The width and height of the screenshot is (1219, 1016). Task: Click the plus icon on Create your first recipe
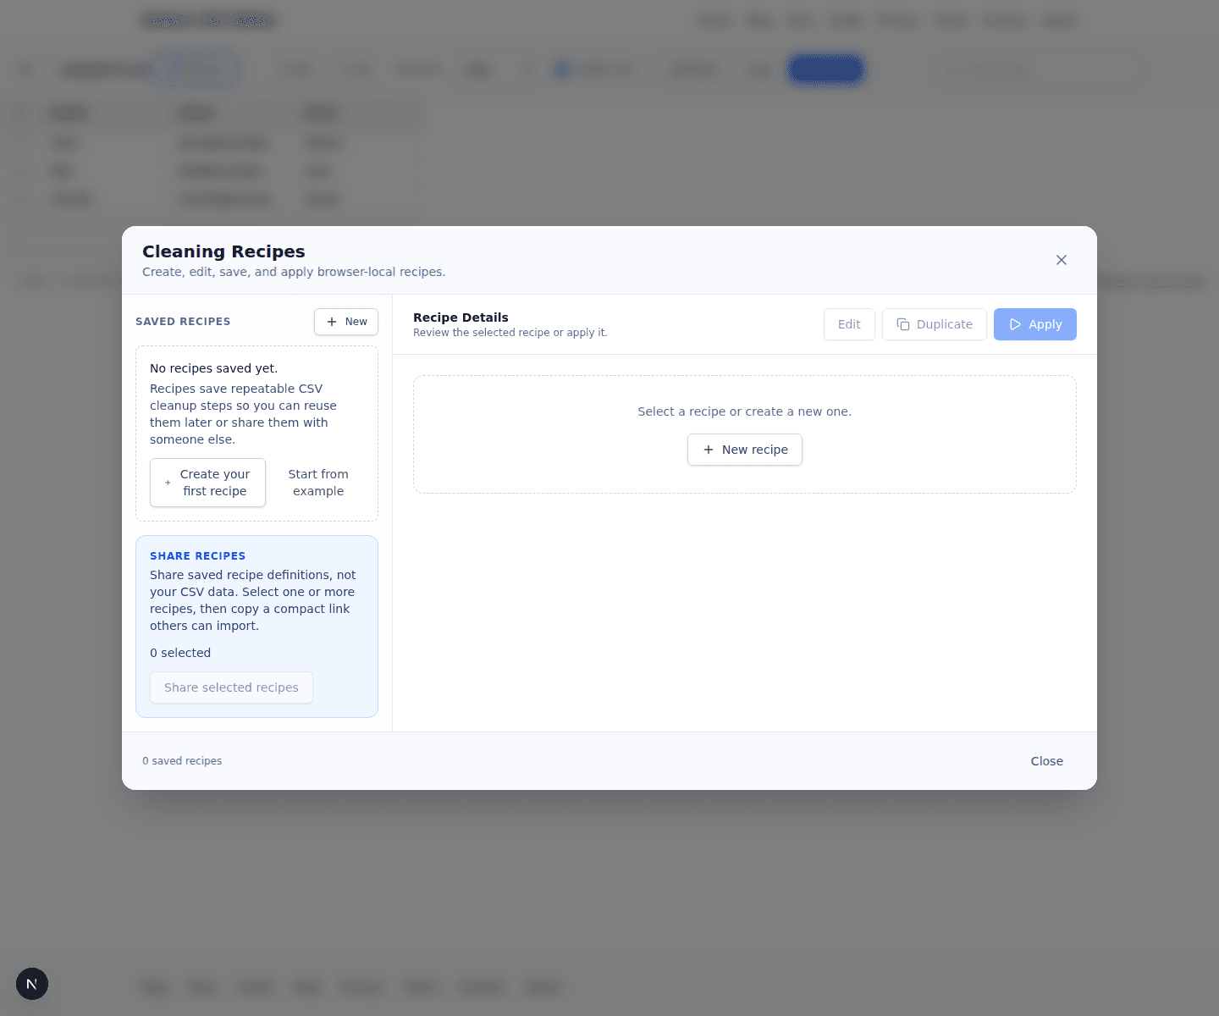tap(167, 483)
